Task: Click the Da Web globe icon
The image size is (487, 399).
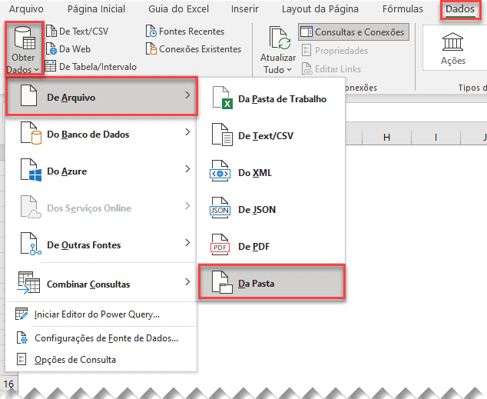Action: (x=51, y=49)
